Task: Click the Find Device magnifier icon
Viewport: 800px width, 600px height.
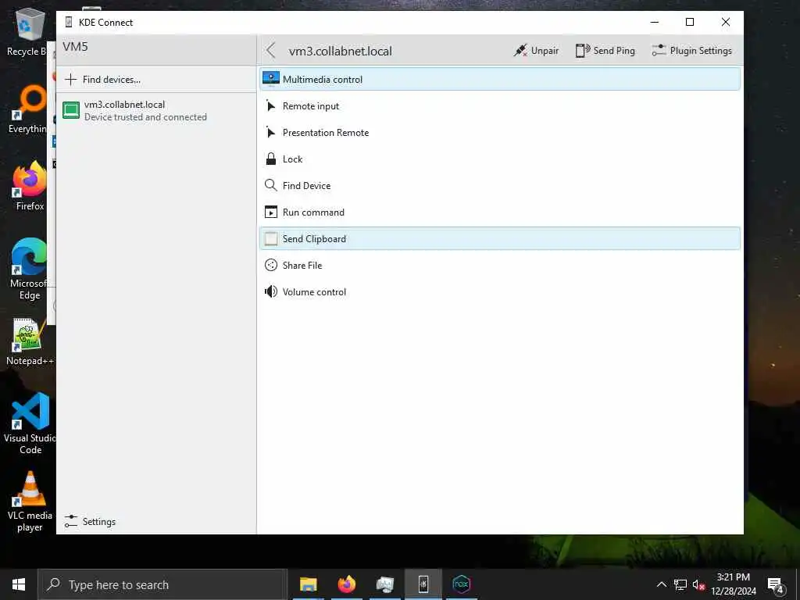Action: tap(270, 185)
